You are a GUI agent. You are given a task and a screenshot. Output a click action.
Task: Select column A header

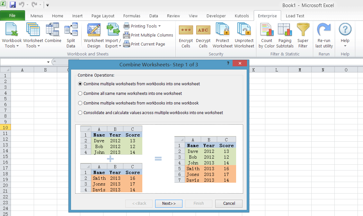tap(22, 70)
